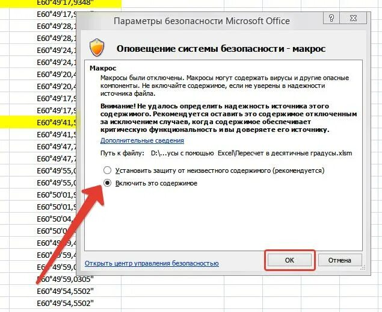Close the Microsoft Office security dialog
Viewport: 382px width, 312px height.
353,18
